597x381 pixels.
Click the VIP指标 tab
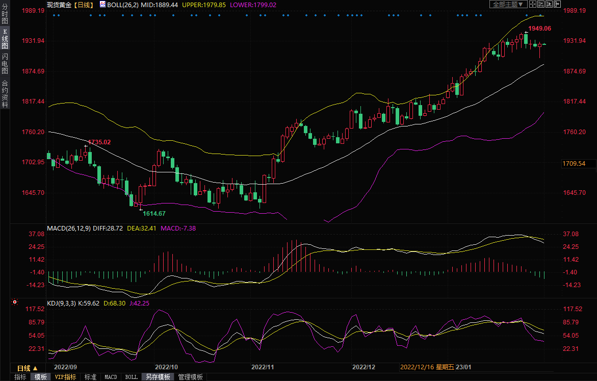[x=65, y=377]
